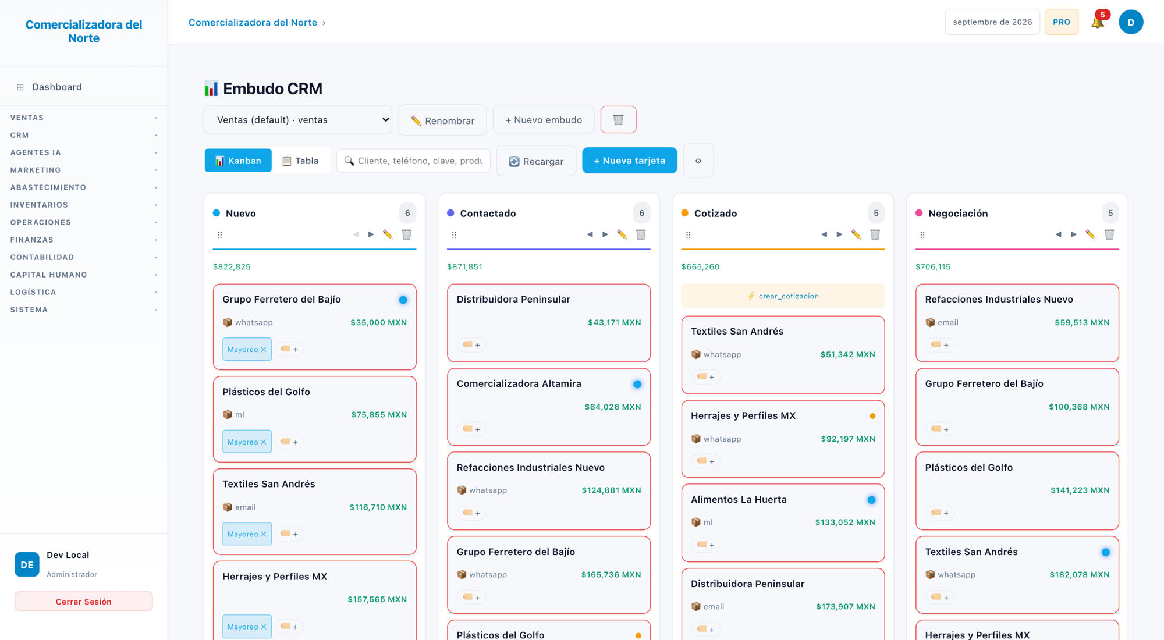Move the Negociación column left
1164x640 pixels.
point(1058,234)
